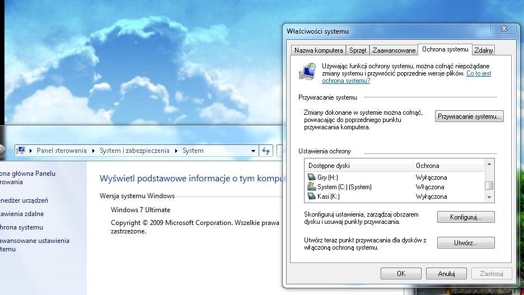Click the System breadcrumb
524x295 pixels.
coord(193,151)
